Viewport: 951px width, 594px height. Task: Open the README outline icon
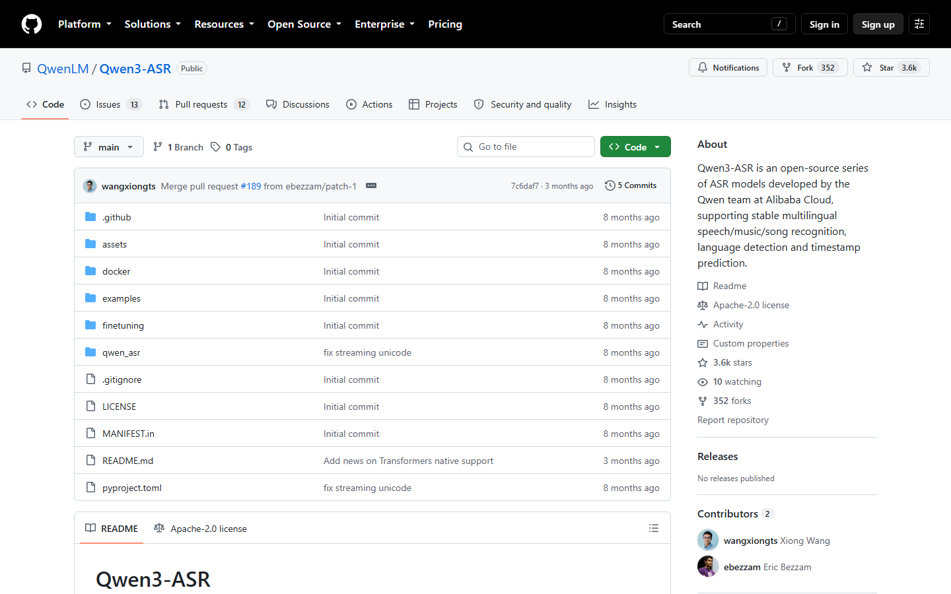pos(654,528)
